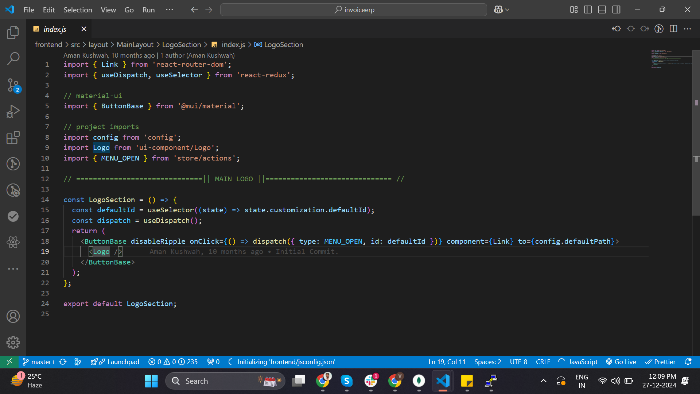Close the index.js editor tab
The height and width of the screenshot is (394, 700).
tap(84, 29)
